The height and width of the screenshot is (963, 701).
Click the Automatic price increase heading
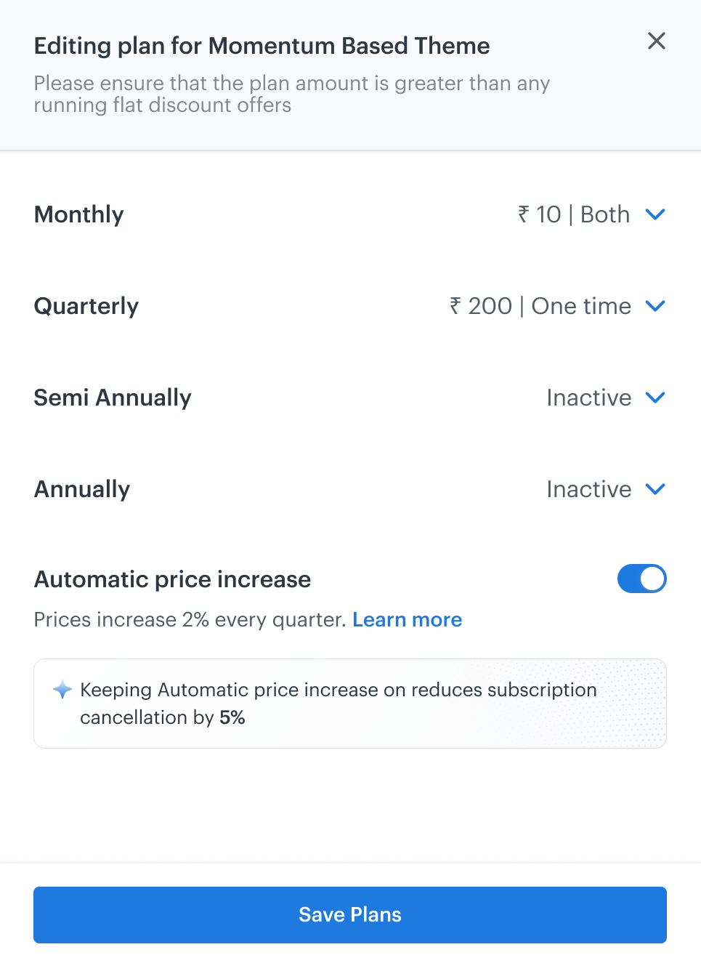tap(172, 579)
